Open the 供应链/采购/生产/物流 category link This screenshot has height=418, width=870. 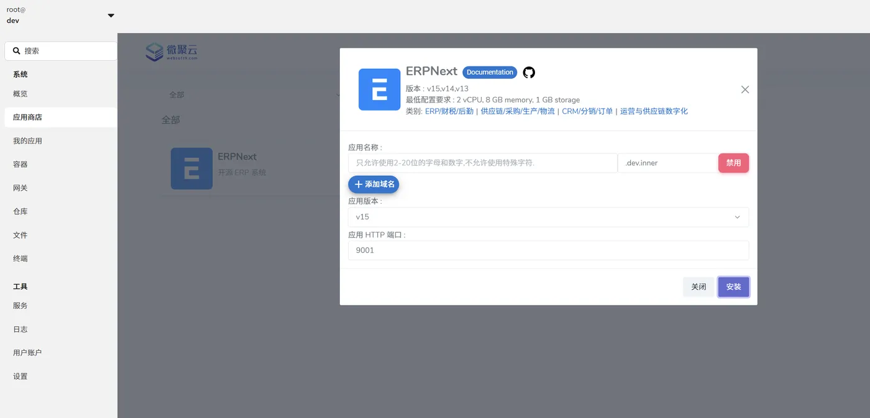(518, 111)
